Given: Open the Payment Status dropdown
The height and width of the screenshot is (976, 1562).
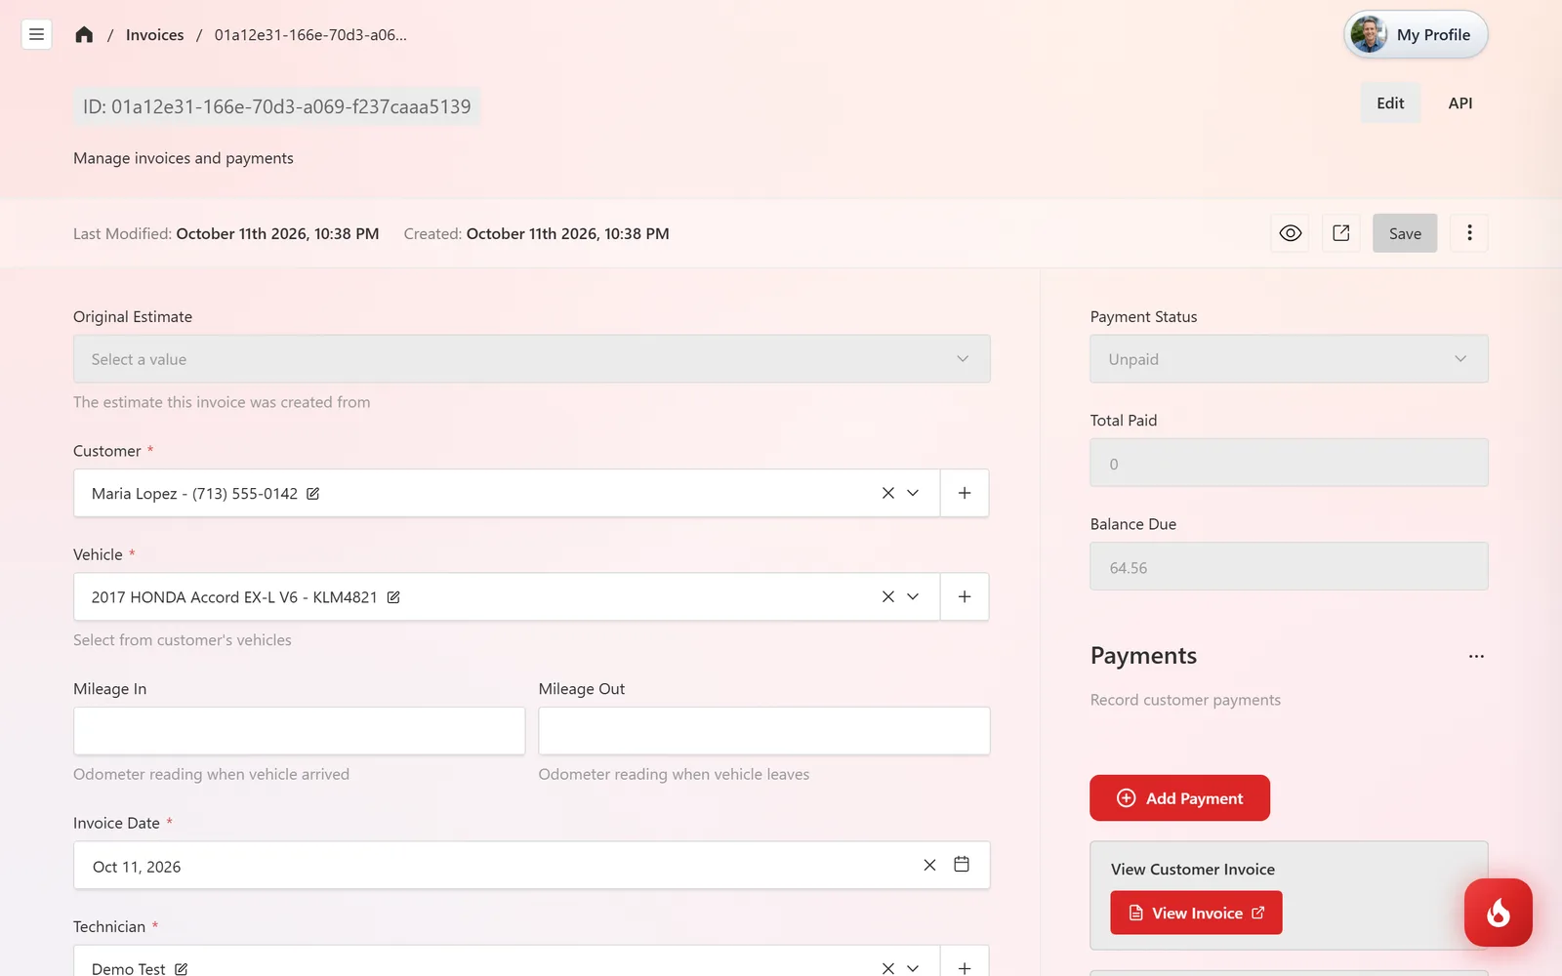Looking at the screenshot, I should [1289, 359].
